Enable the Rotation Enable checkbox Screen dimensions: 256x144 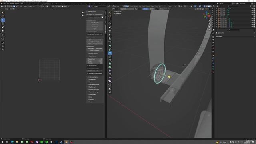pos(88,66)
